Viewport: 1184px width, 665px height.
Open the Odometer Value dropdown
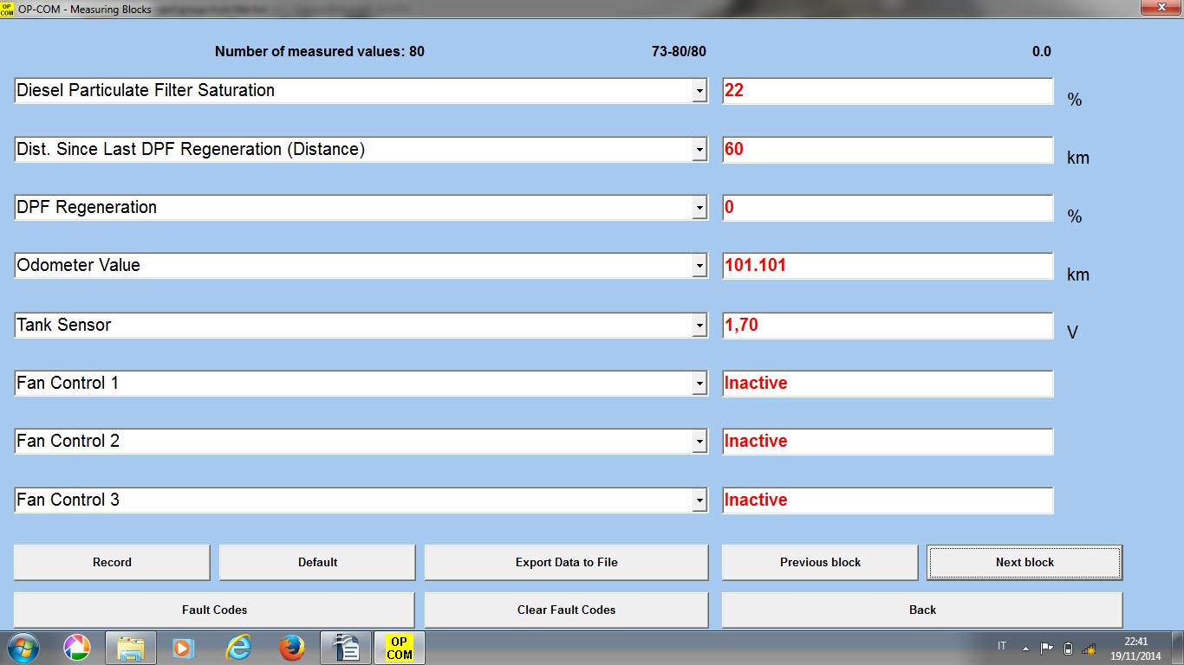699,266
